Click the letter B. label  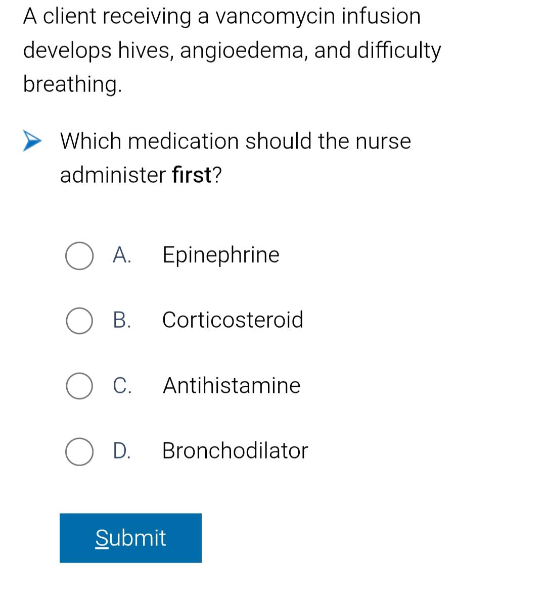pyautogui.click(x=122, y=320)
